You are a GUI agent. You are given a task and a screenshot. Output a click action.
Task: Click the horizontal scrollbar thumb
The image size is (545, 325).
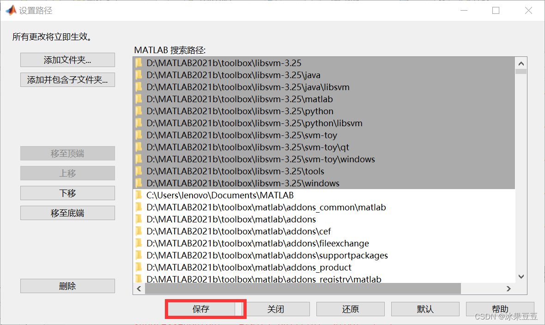[303, 288]
